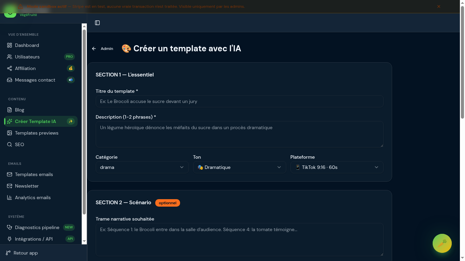Click the Affiliation share icon
This screenshot has height=261, width=465.
(x=10, y=68)
